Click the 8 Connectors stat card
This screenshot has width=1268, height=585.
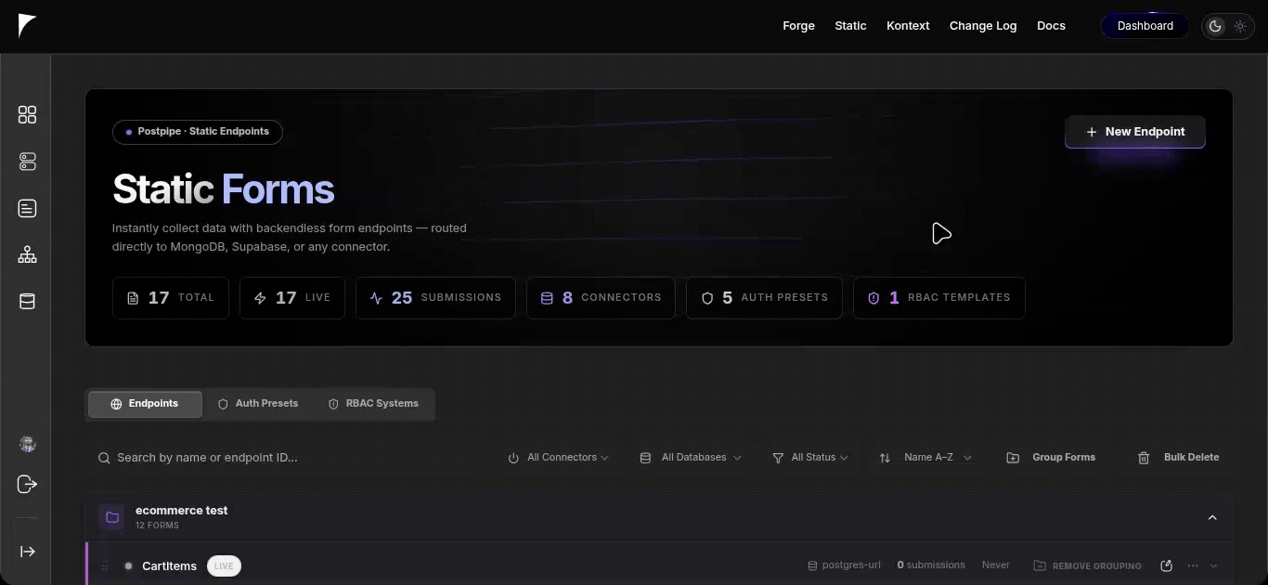click(x=601, y=298)
